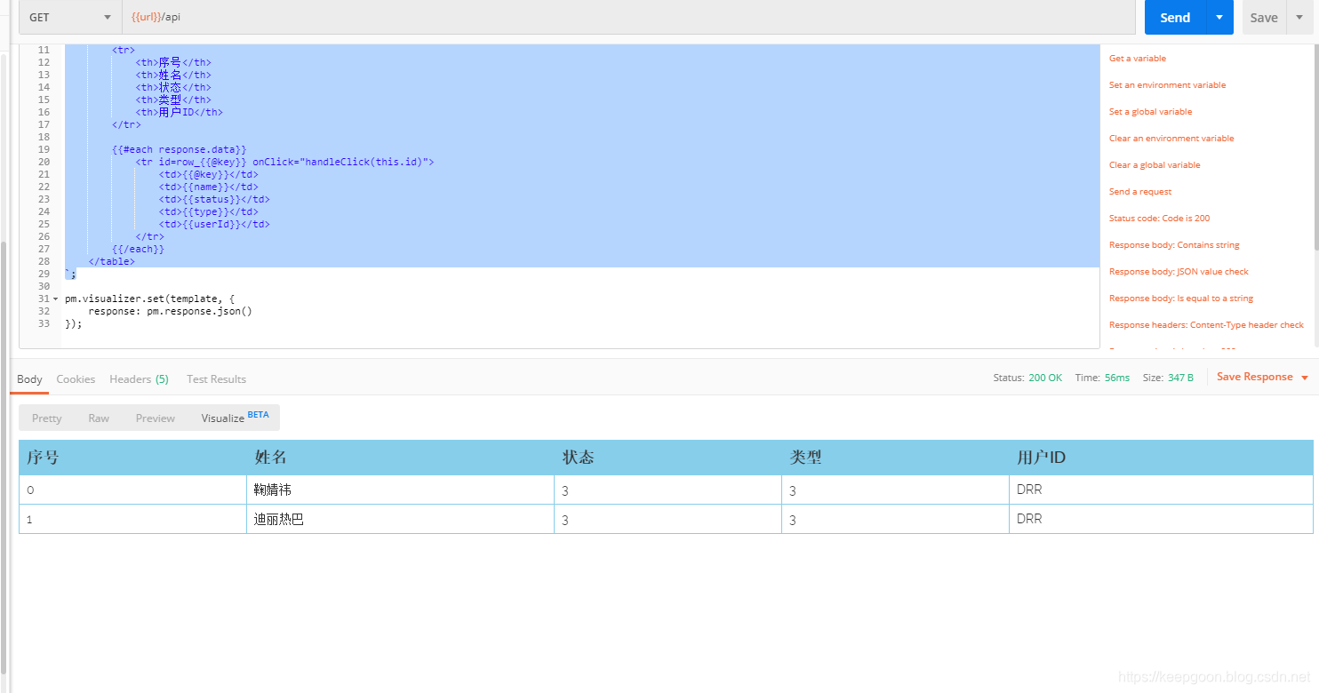The image size is (1319, 693).
Task: Insert 'Clear a global variable' snippet
Action: coord(1155,165)
